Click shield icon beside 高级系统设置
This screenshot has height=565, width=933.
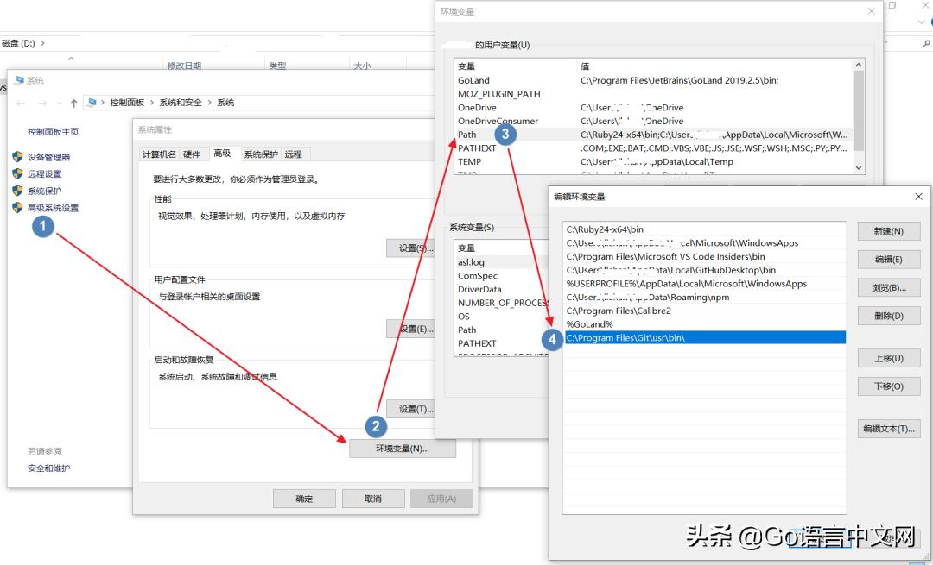17,207
